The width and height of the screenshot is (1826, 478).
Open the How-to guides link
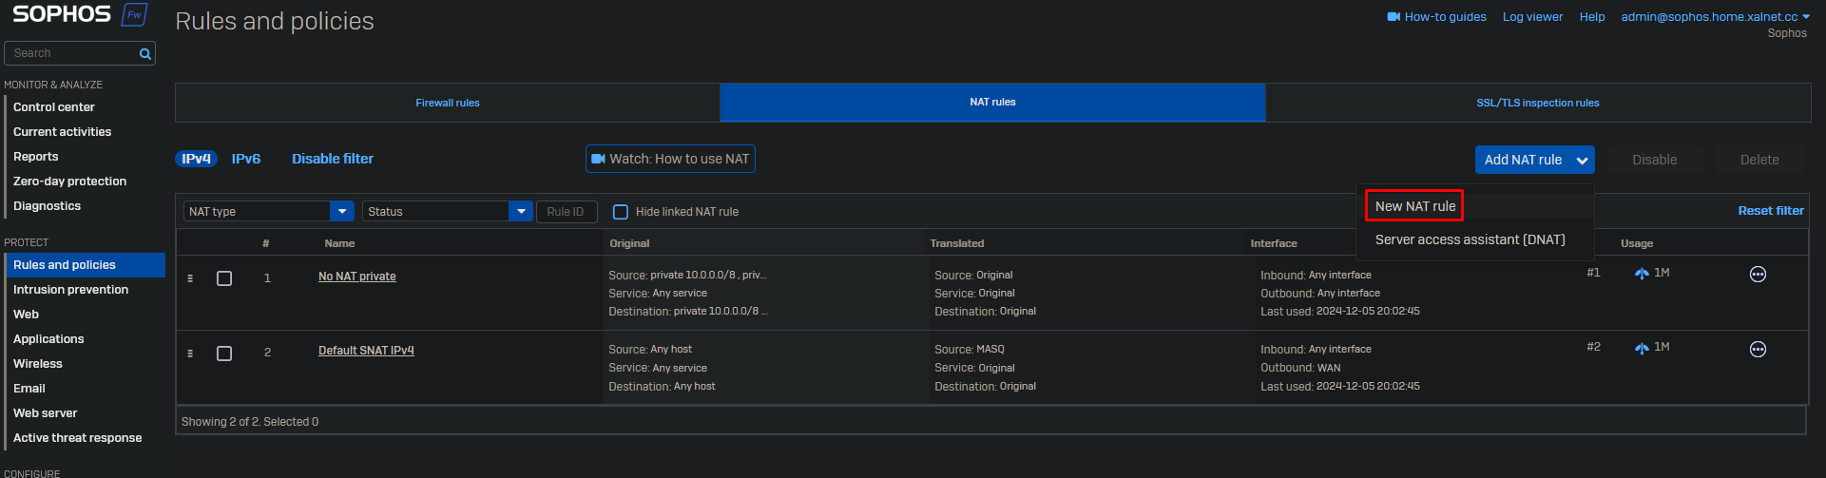click(1436, 17)
